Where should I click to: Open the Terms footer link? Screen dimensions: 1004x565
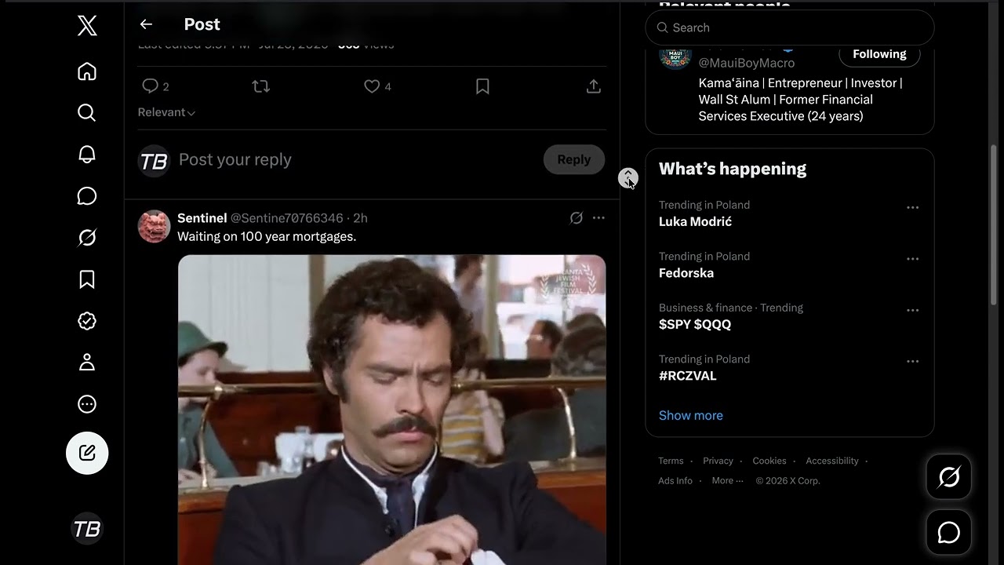(x=671, y=461)
